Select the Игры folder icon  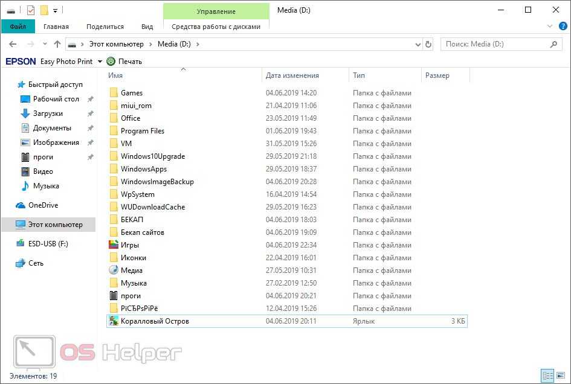(x=113, y=245)
